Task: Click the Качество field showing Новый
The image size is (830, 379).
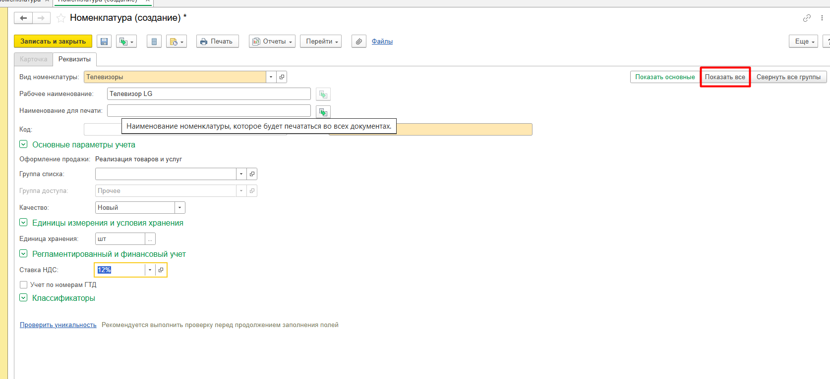Action: [x=135, y=208]
